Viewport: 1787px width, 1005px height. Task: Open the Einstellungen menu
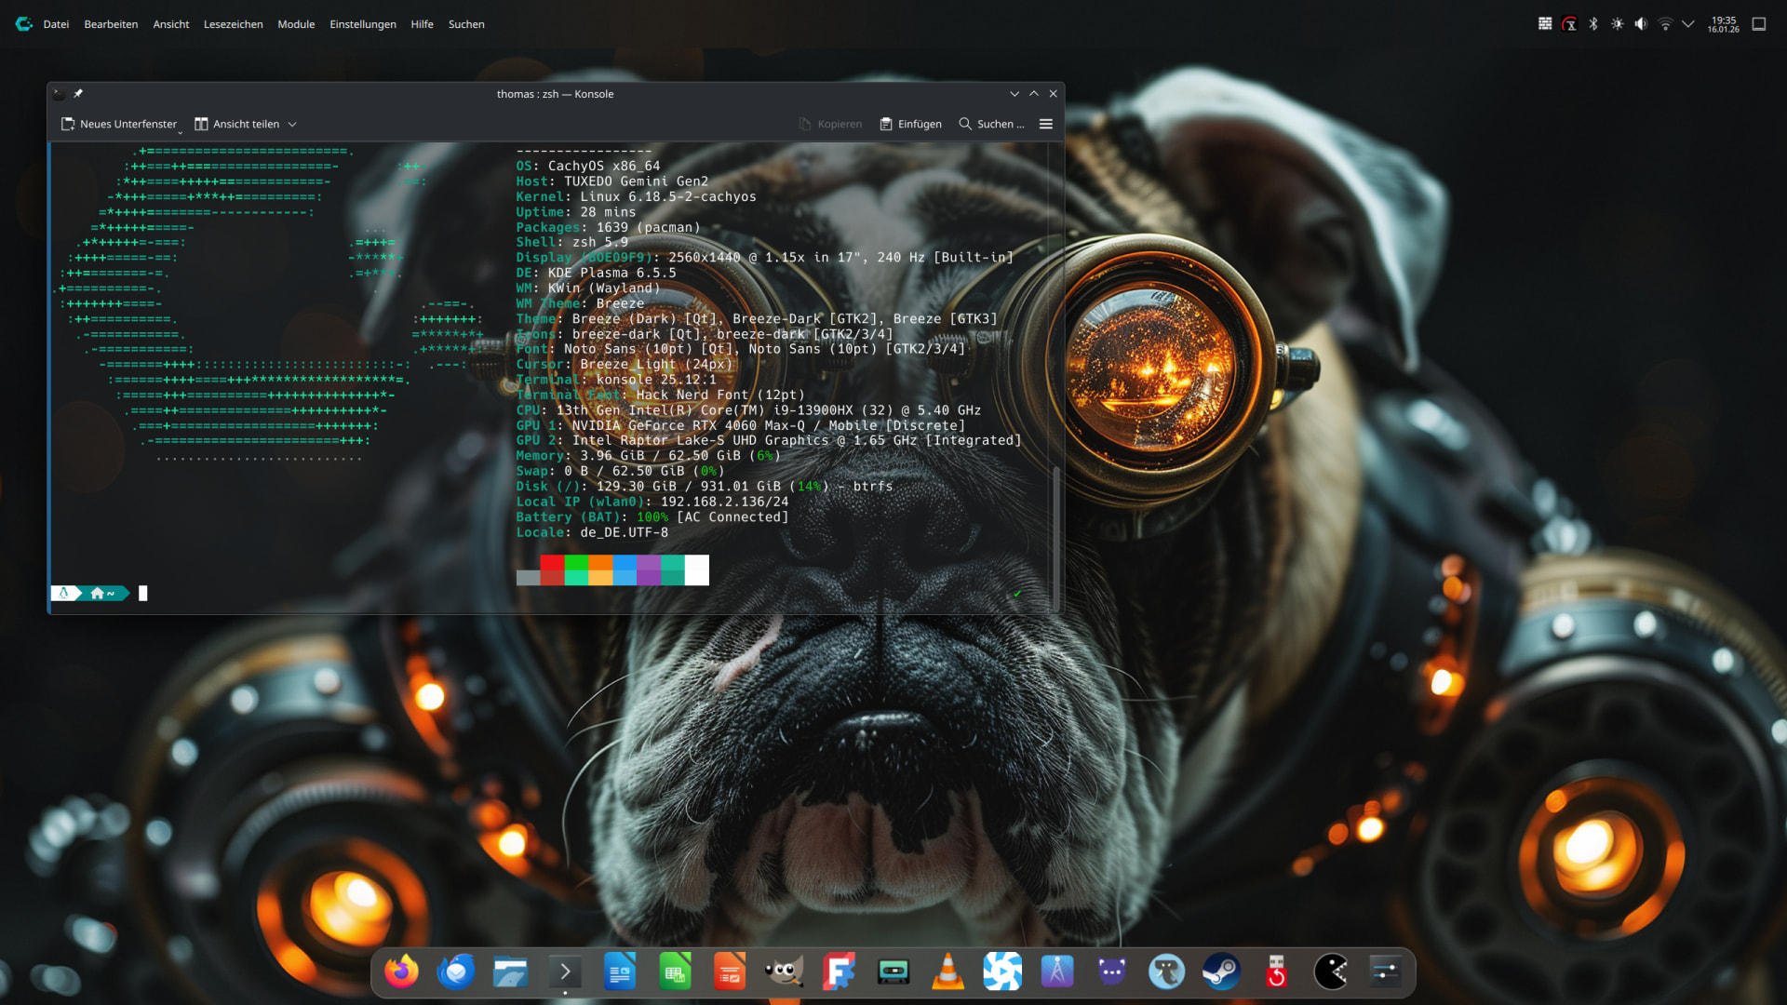pyautogui.click(x=362, y=24)
